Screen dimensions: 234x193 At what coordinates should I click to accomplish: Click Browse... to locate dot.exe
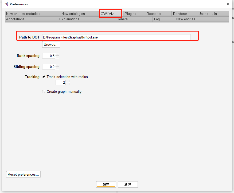point(51,45)
